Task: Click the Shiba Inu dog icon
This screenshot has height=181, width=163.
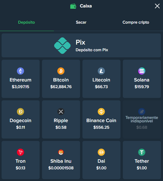Action: pos(61,152)
